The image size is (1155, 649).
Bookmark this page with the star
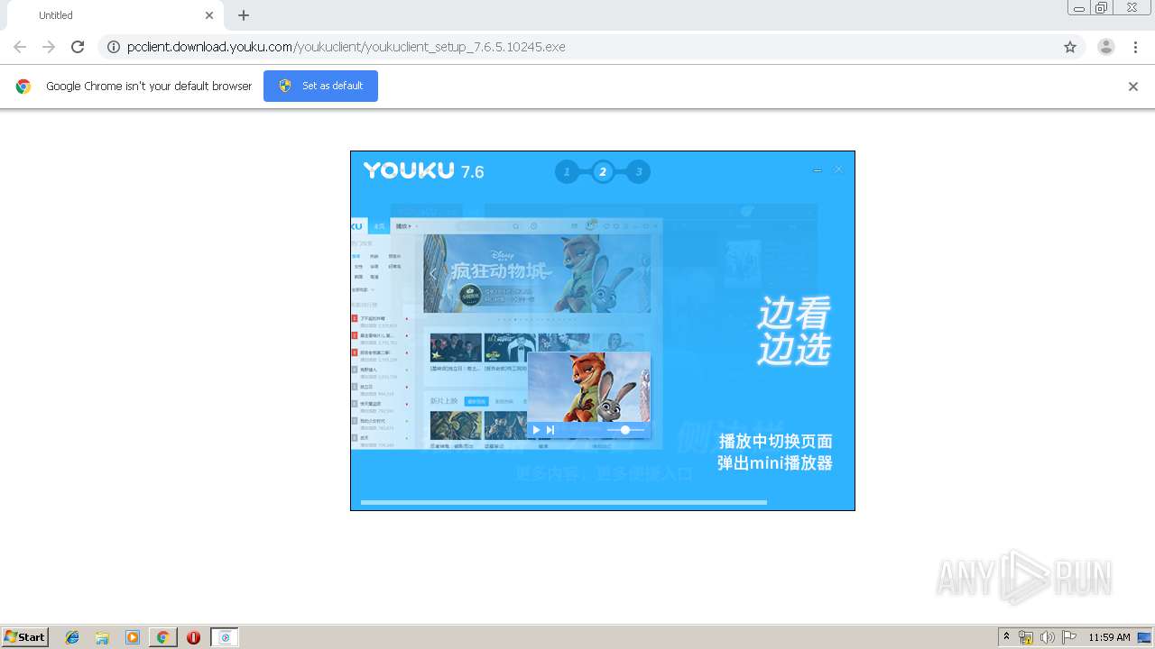tap(1070, 47)
